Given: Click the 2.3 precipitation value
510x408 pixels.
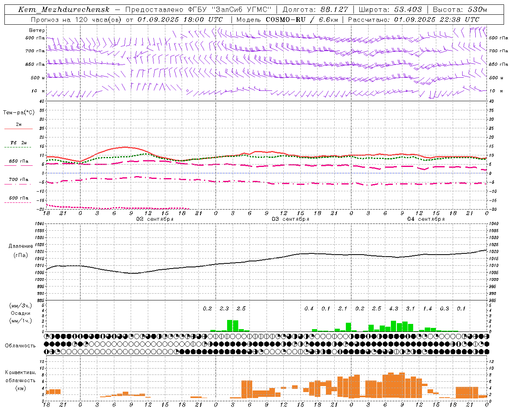Looking at the screenshot, I should [224, 309].
